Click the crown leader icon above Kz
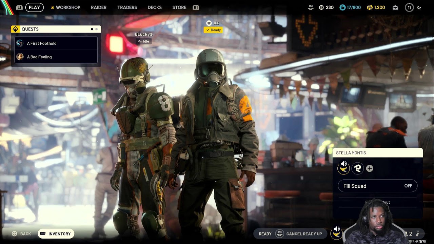The image size is (434, 244). click(209, 23)
